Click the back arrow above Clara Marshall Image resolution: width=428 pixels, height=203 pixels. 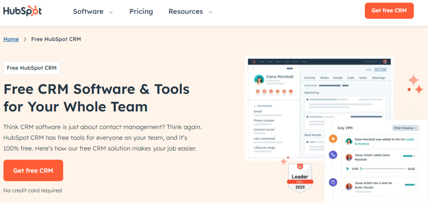pos(253,68)
